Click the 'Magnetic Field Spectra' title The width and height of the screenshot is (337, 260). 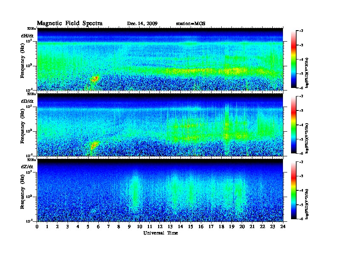click(x=69, y=23)
